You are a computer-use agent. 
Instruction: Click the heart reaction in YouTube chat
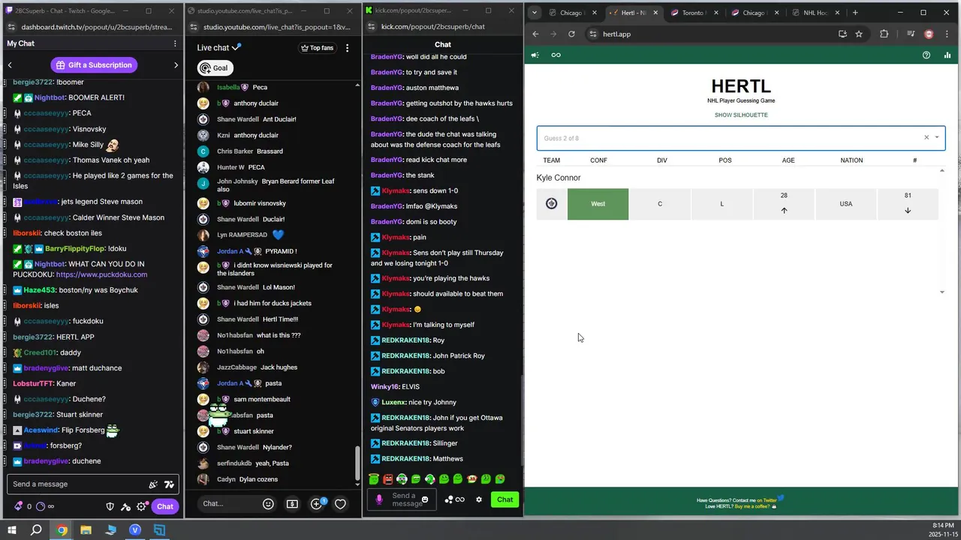(340, 504)
